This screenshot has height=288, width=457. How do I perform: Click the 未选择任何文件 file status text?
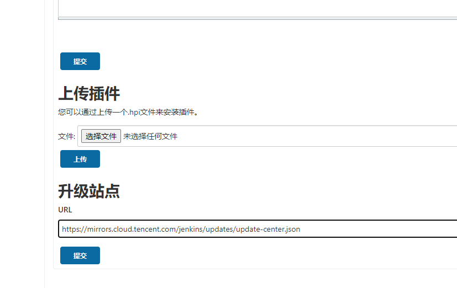150,136
